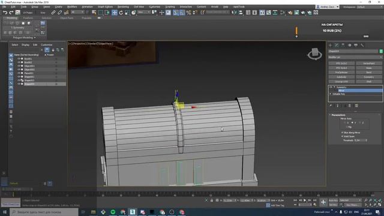Open the Tools menu

click(x=23, y=7)
